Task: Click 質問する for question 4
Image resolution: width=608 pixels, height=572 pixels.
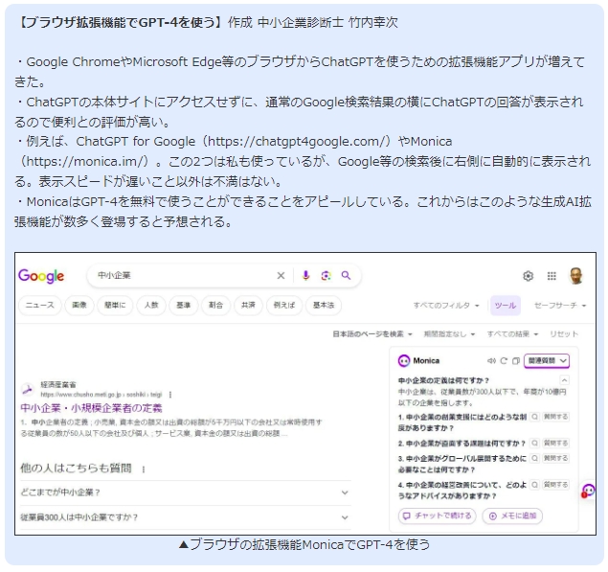Action: [555, 484]
